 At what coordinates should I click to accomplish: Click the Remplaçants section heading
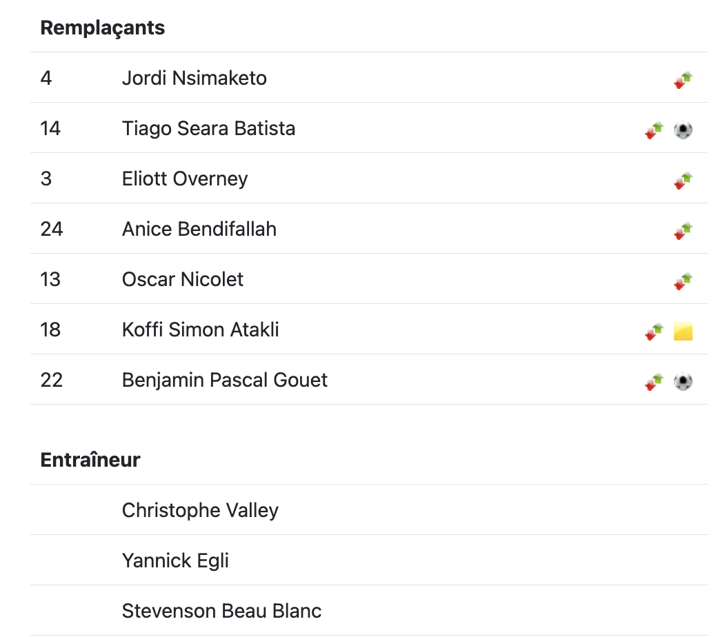(103, 28)
